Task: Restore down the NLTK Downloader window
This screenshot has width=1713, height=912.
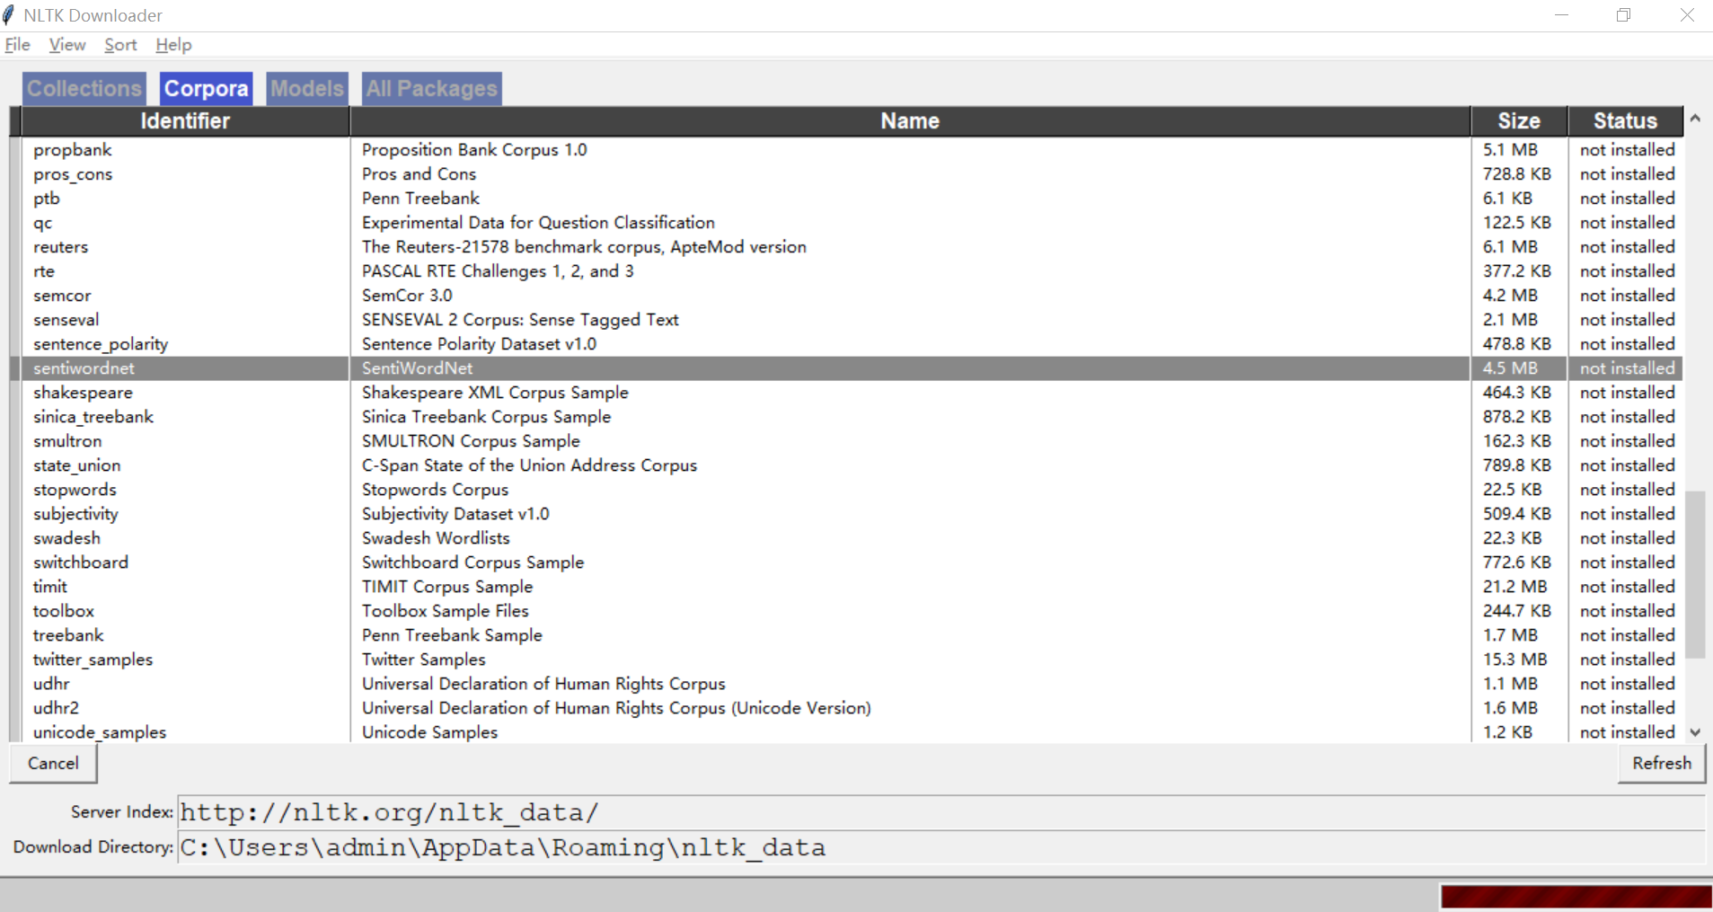Action: tap(1623, 15)
